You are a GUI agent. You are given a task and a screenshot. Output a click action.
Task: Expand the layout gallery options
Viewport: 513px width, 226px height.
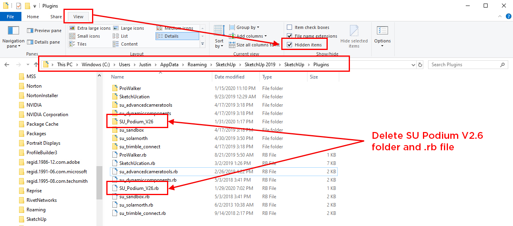click(203, 44)
